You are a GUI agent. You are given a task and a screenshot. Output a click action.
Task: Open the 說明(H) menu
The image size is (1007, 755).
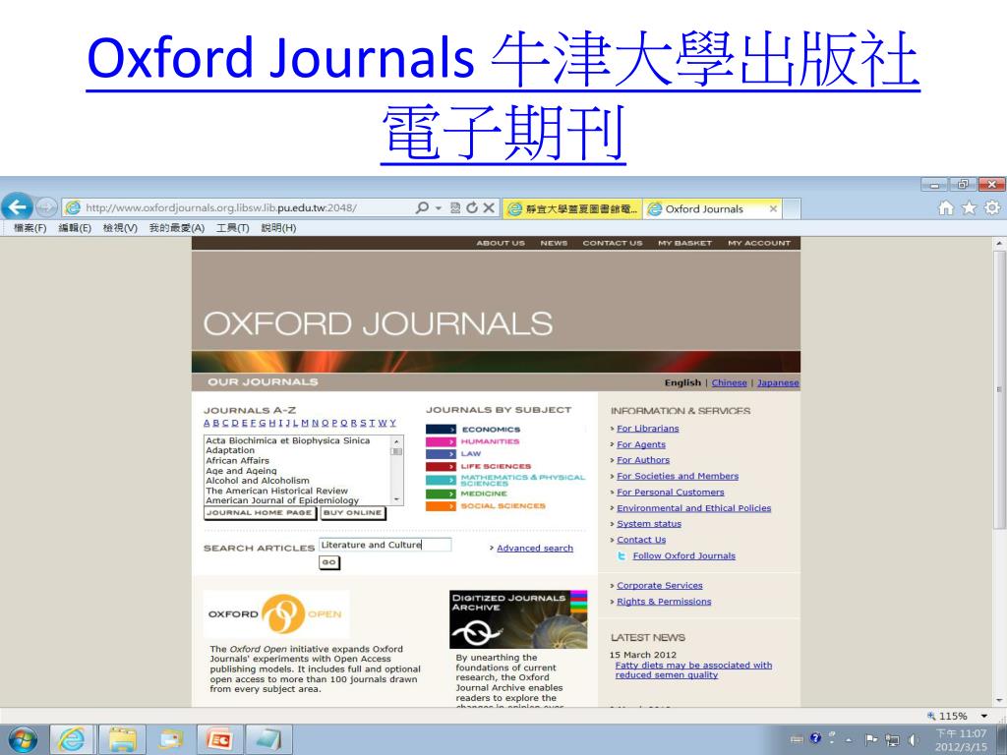pos(278,228)
